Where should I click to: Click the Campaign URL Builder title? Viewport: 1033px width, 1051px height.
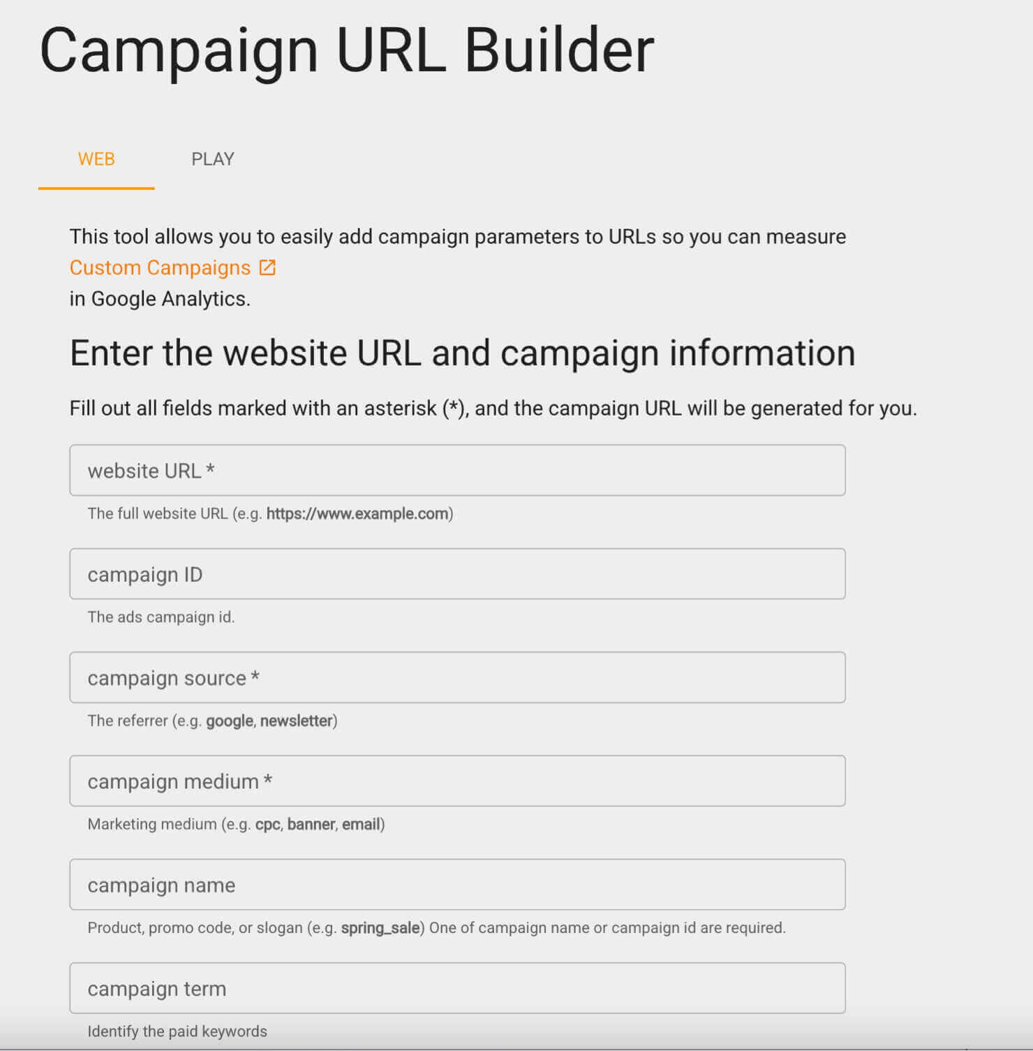(347, 47)
